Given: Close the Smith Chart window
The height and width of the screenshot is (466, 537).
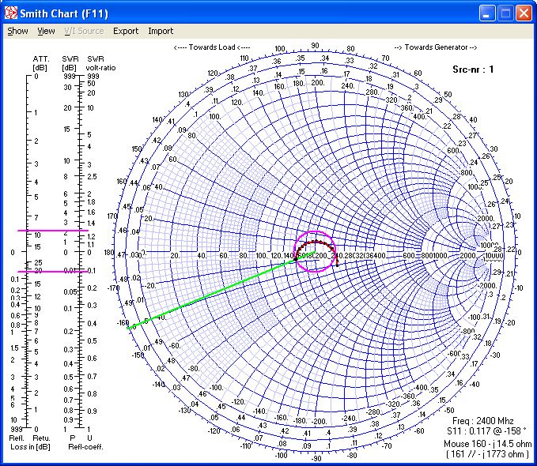Looking at the screenshot, I should 524,13.
